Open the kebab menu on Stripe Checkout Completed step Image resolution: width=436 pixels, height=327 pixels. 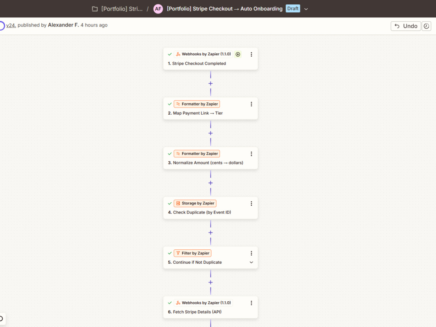[252, 54]
